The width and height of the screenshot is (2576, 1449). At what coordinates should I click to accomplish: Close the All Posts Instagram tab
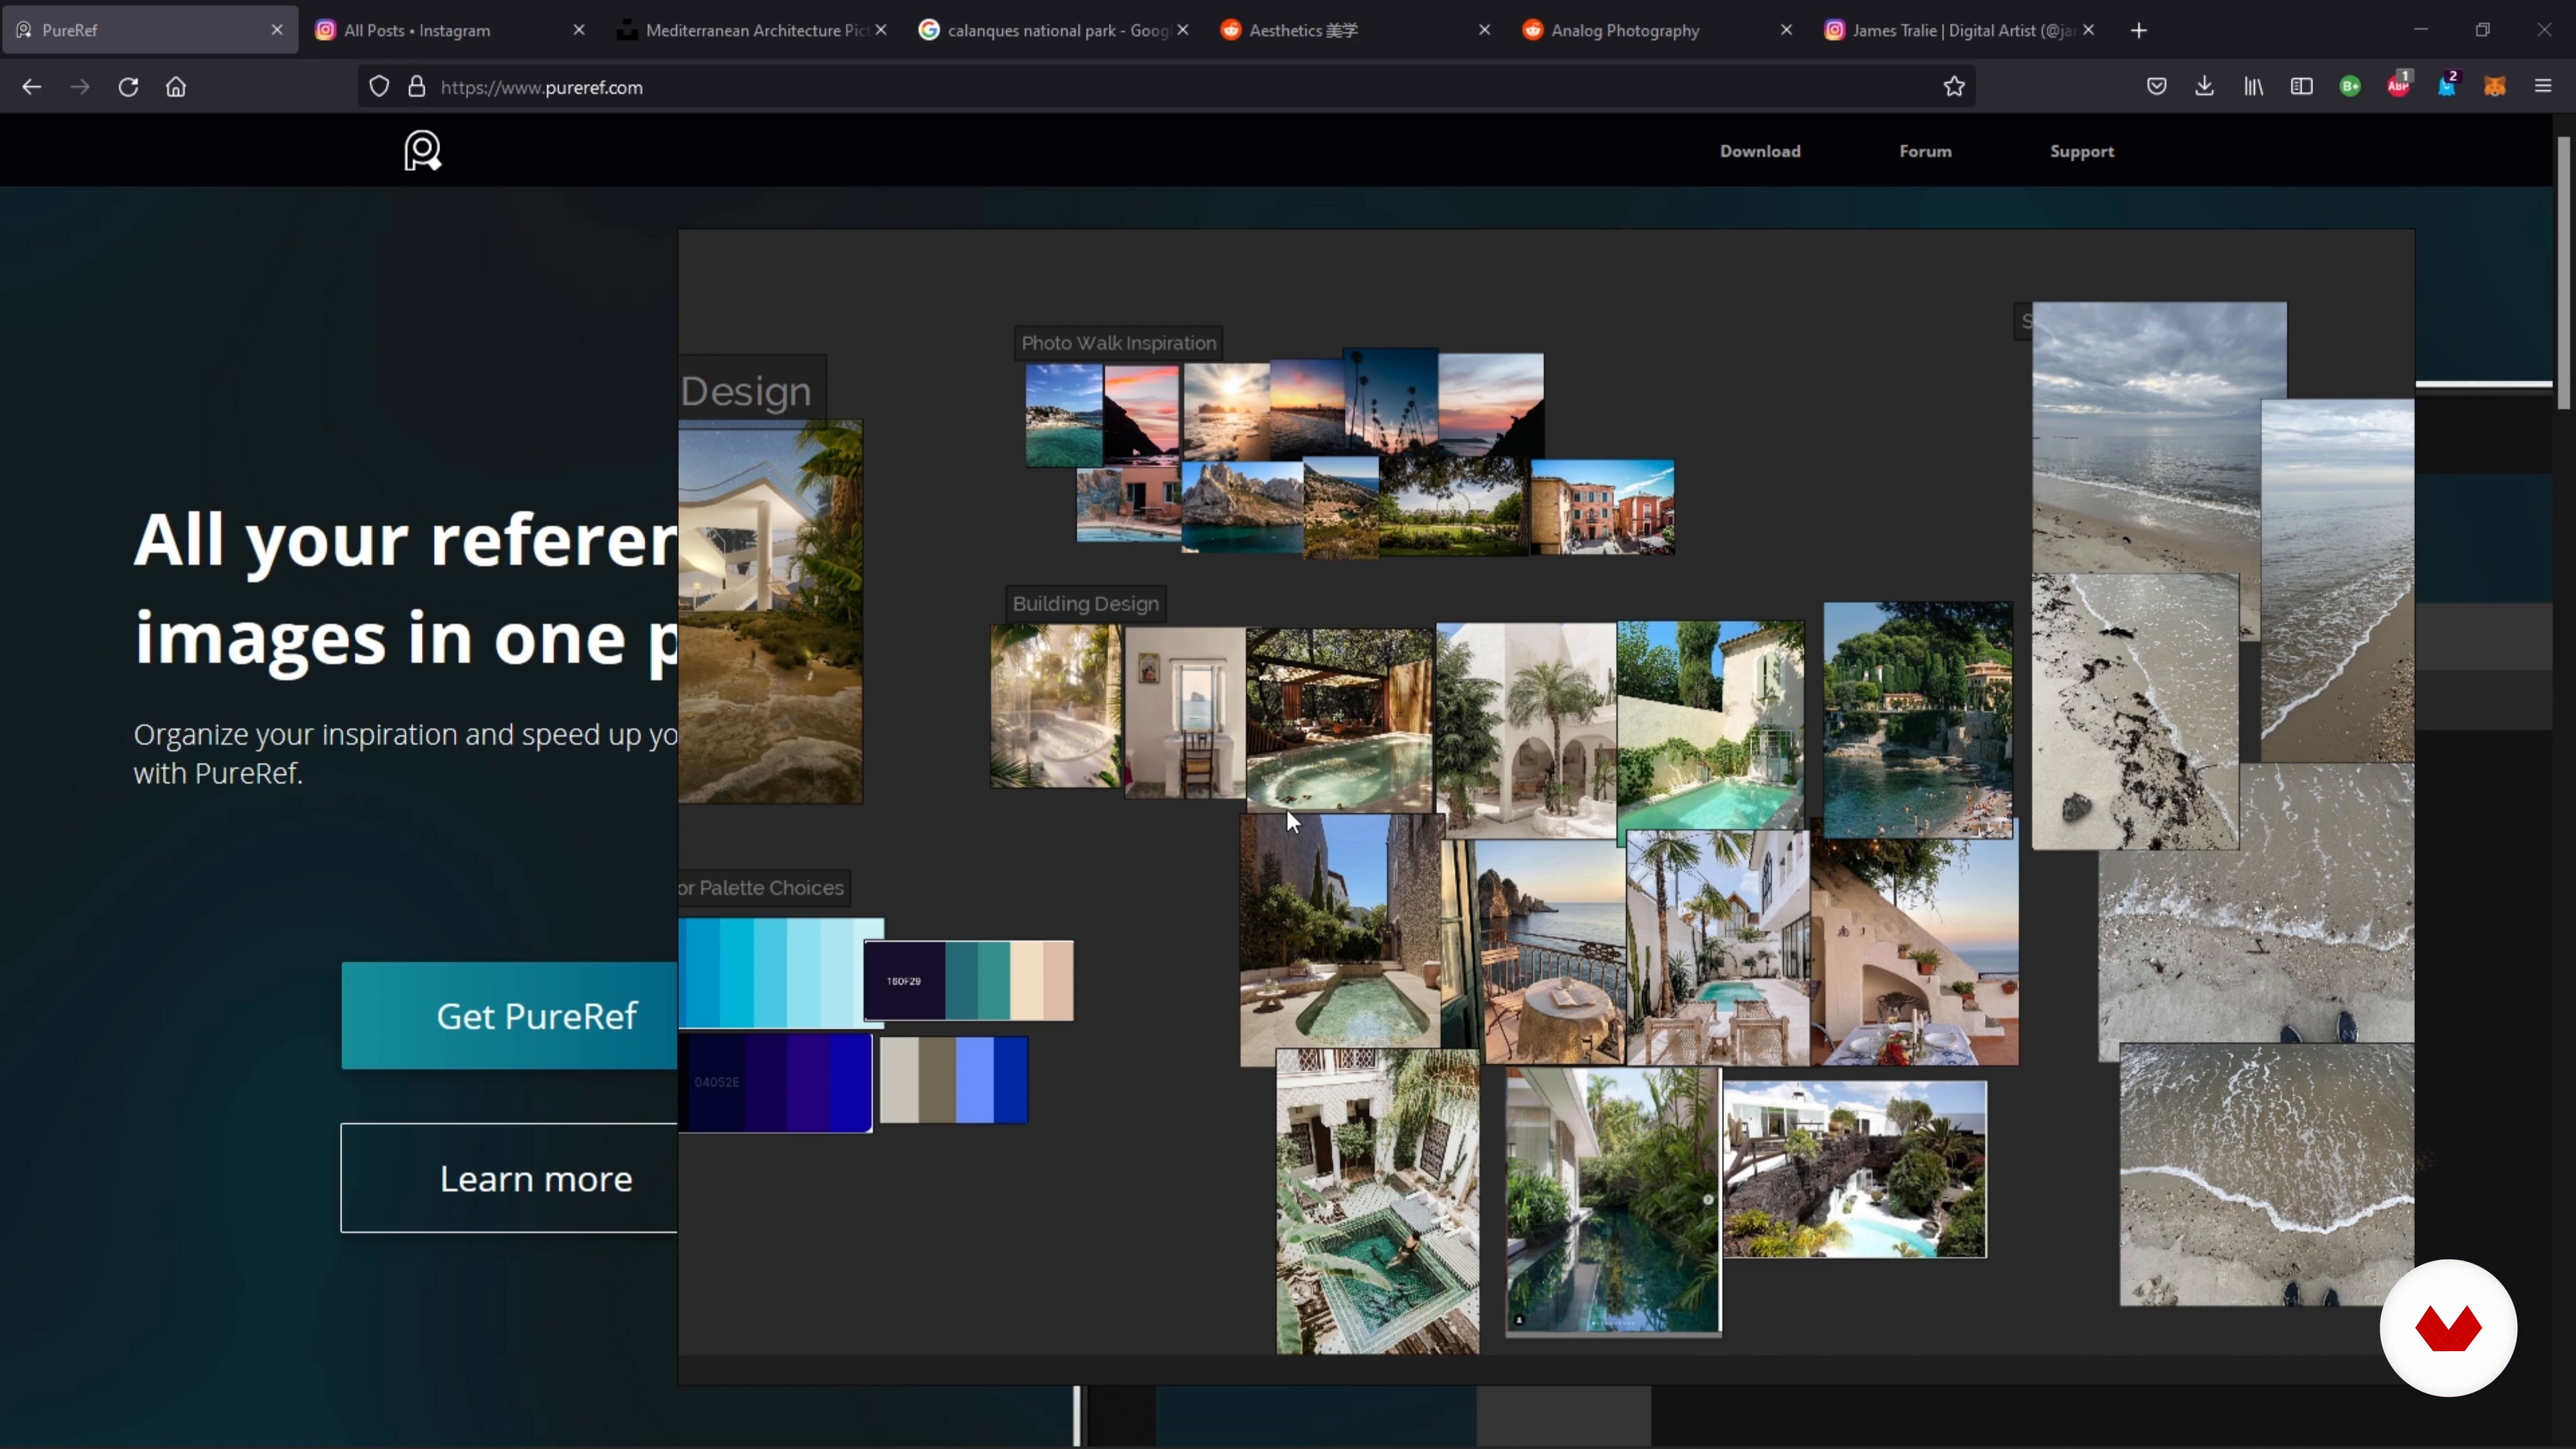pyautogui.click(x=579, y=30)
